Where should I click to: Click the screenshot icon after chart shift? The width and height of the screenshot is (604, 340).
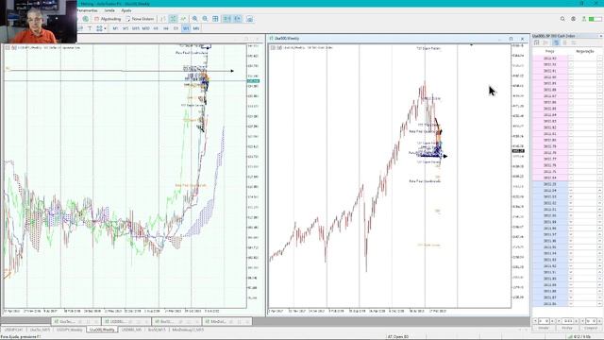click(249, 19)
